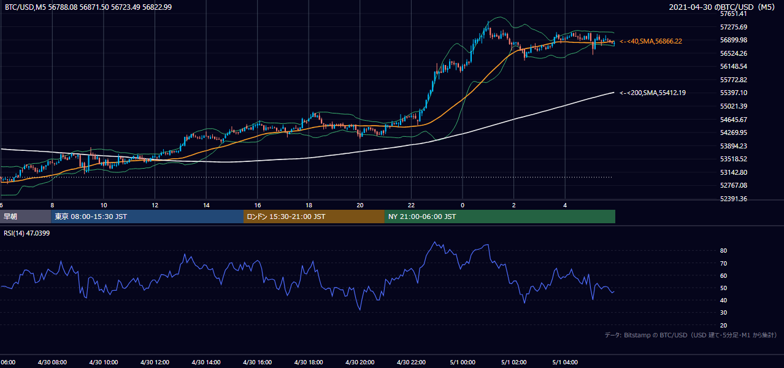Click the RSI scale 70 level
784x368 pixels.
click(x=724, y=263)
